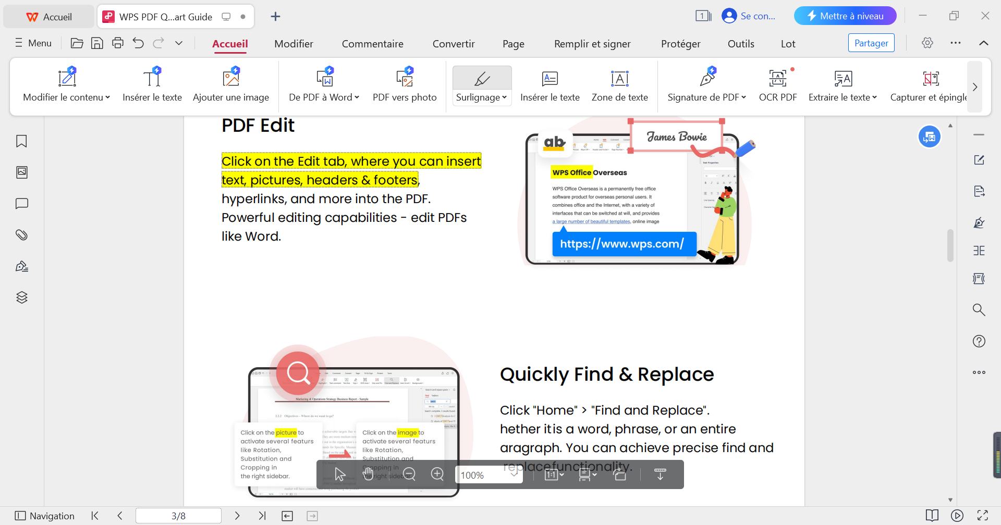Click the OCR PDF tool icon
The width and height of the screenshot is (1001, 525).
(x=777, y=79)
